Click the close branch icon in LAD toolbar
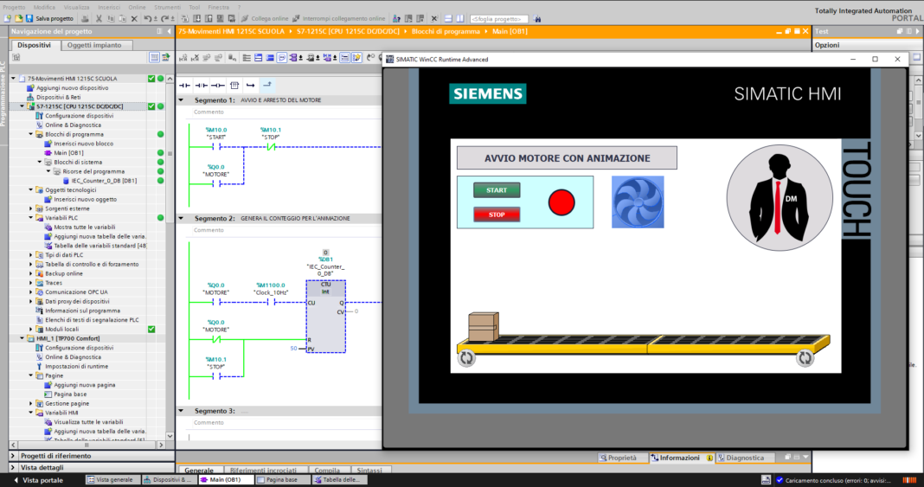 (267, 85)
